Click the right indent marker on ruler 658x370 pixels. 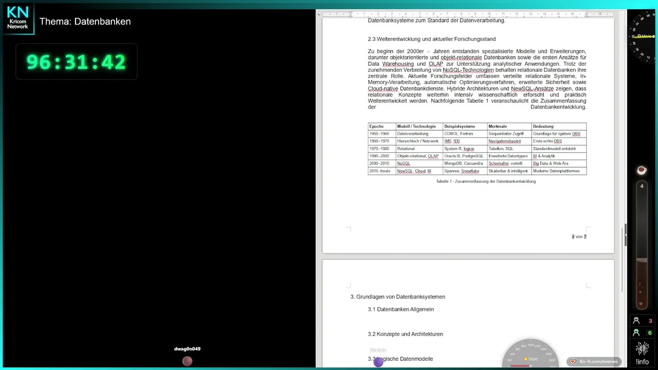[586, 14]
